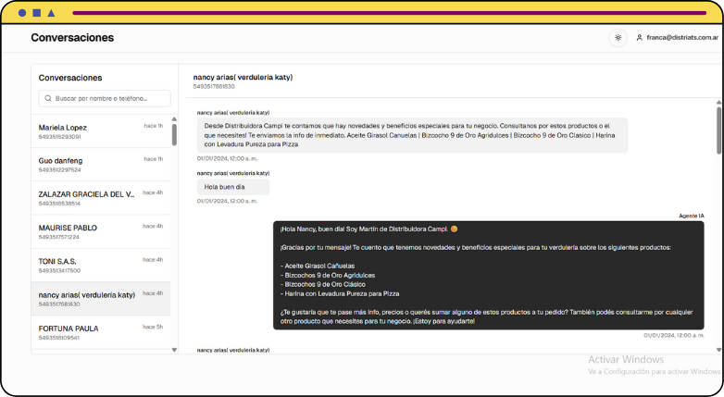Click the blue circle icon in the top bar
Viewport: 724px width, 397px height.
pyautogui.click(x=22, y=13)
